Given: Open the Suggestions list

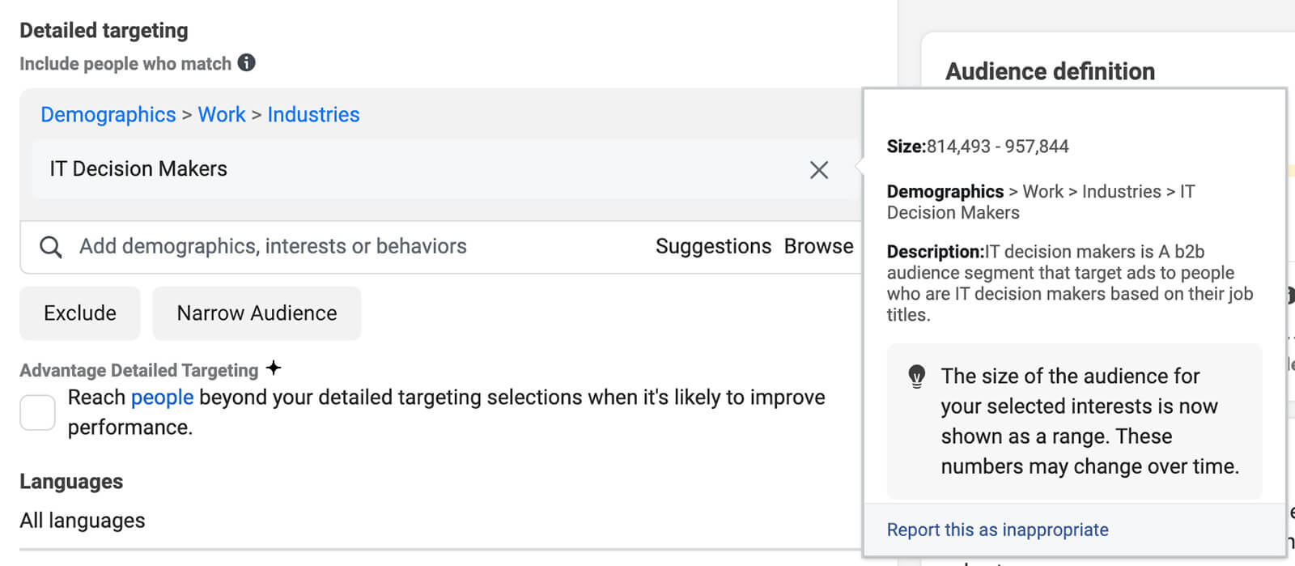Looking at the screenshot, I should 713,246.
